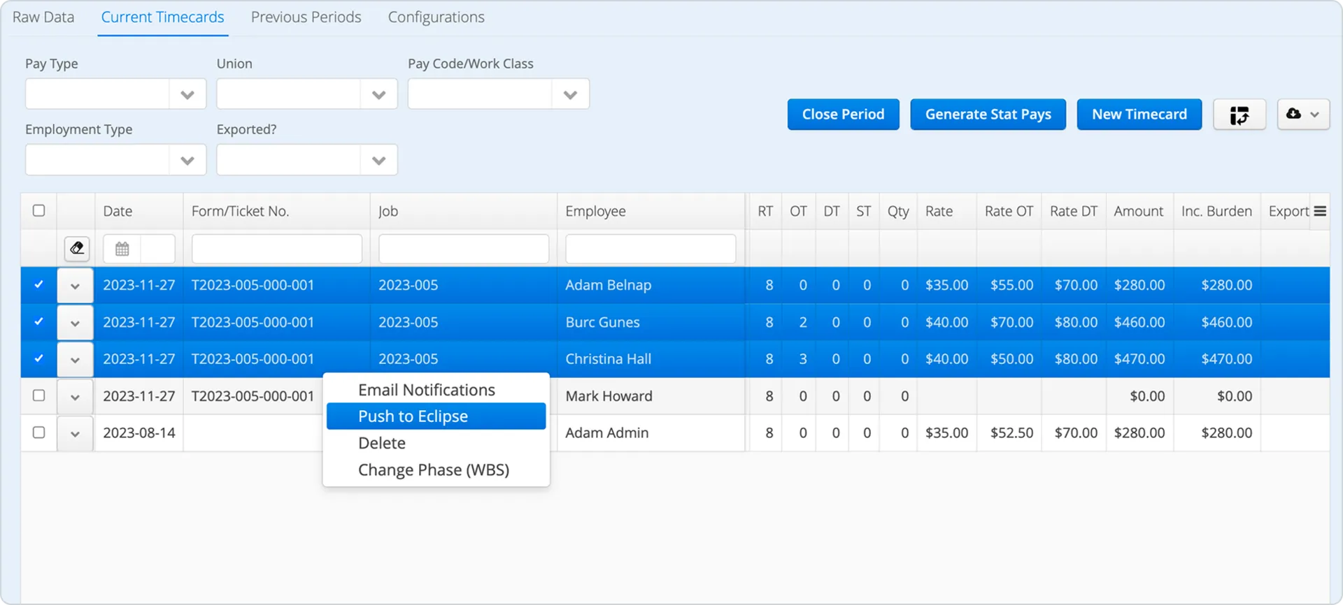
Task: Toggle the select-all header checkbox
Action: click(39, 210)
